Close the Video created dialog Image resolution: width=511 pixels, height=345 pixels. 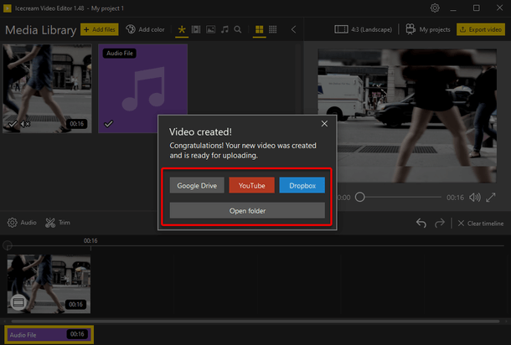324,124
